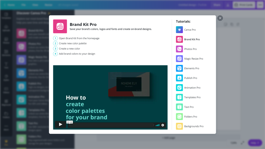Click the video area with the NOHEMI ELY card

(129, 84)
